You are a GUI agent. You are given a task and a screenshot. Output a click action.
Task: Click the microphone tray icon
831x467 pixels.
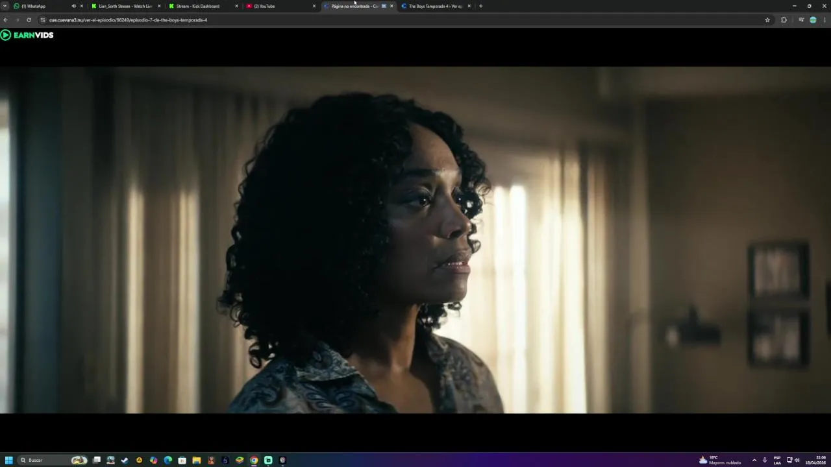[x=765, y=460]
